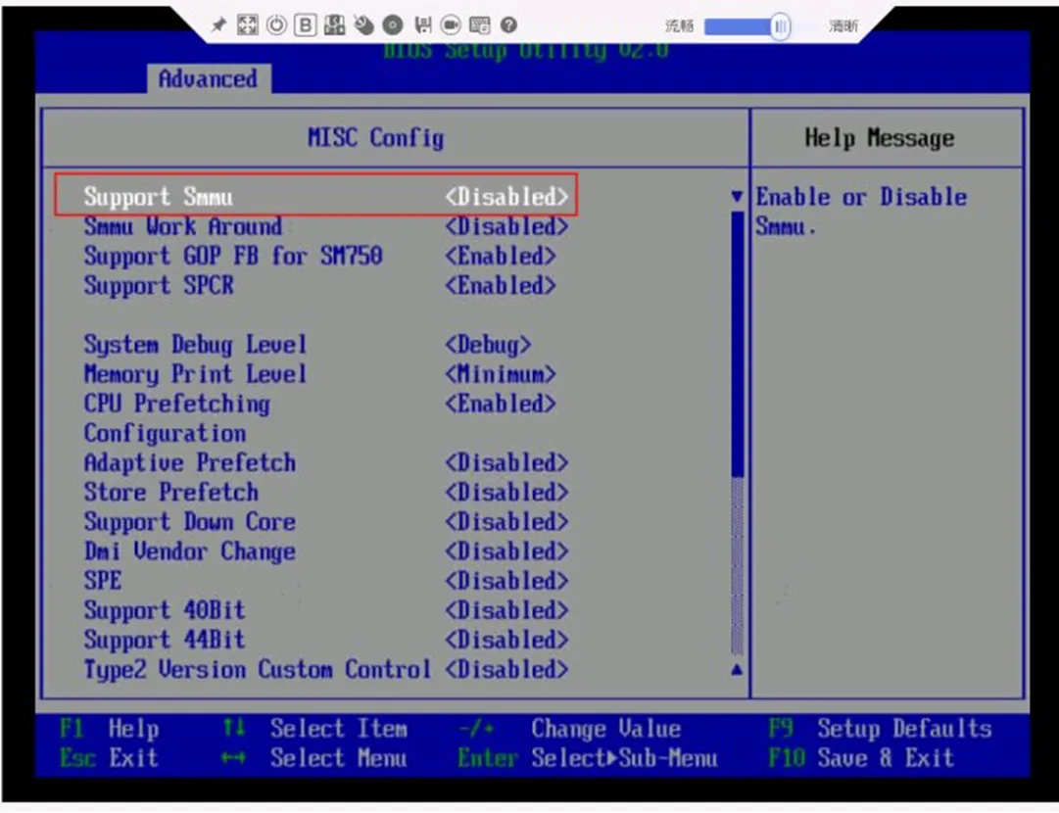1059x813 pixels.
Task: Toggle Support Smmu Disabled value
Action: (506, 197)
